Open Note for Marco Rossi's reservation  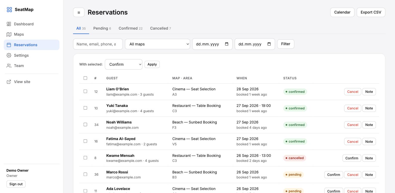coord(369,175)
